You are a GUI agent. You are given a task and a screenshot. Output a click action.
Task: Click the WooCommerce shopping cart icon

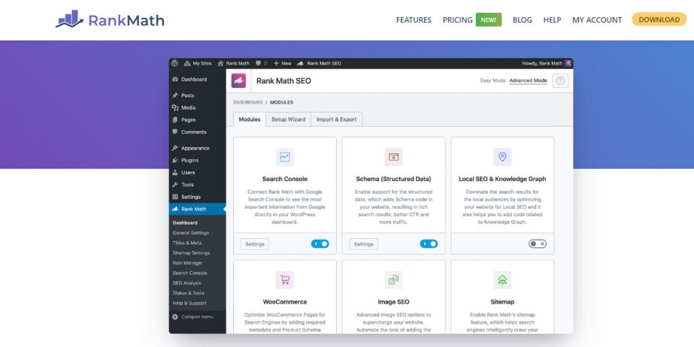click(285, 280)
